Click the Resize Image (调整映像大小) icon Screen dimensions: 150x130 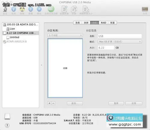tap(86, 9)
